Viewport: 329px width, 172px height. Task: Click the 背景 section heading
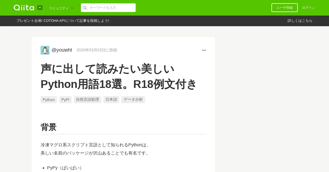(x=49, y=127)
